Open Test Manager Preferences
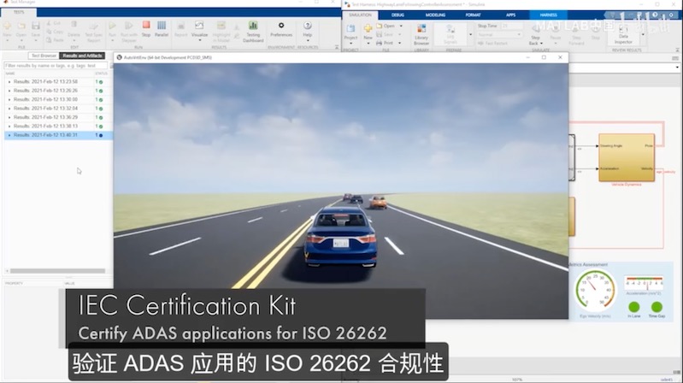This screenshot has width=683, height=383. (281, 28)
